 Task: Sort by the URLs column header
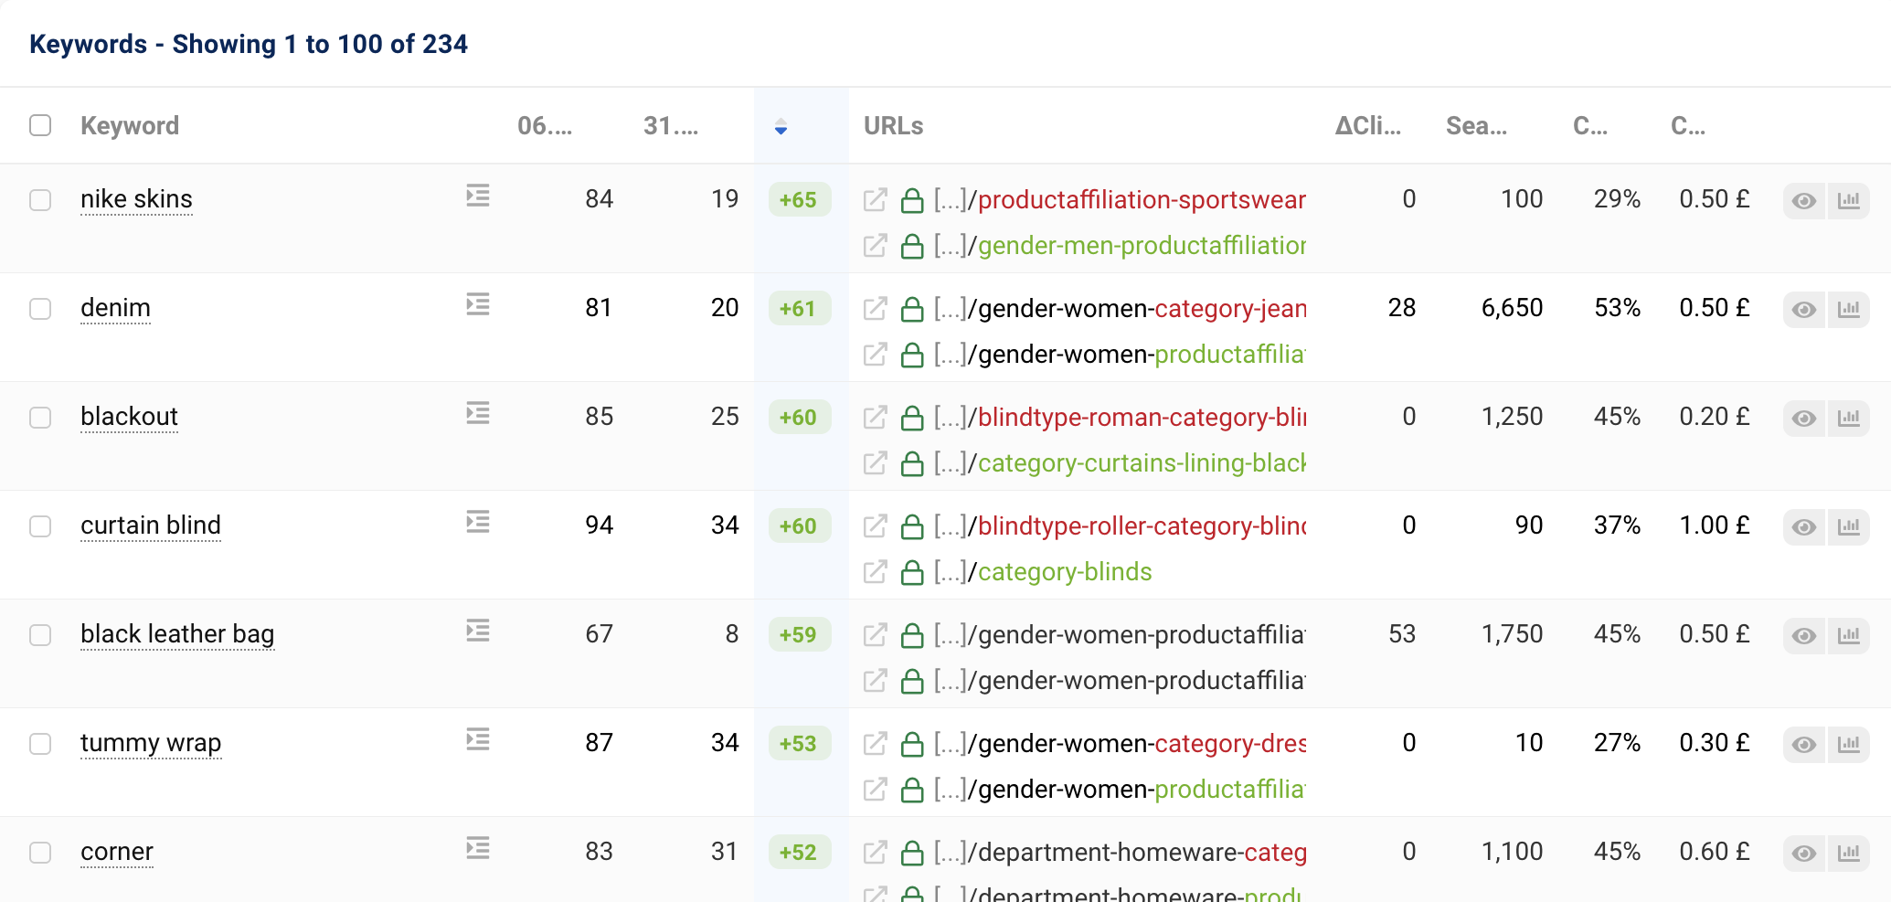(x=894, y=126)
